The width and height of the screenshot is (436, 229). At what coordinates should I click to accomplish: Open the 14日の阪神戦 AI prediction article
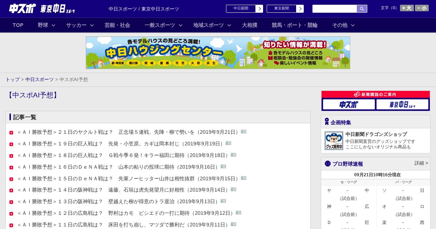(x=123, y=190)
